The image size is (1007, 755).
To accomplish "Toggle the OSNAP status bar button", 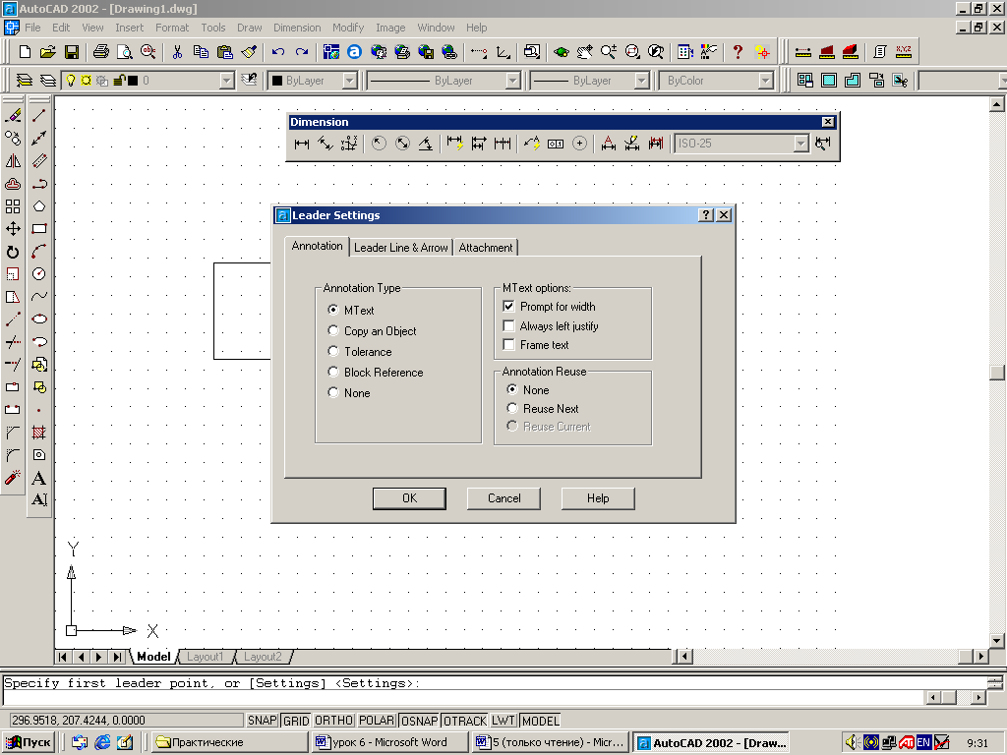I will (419, 721).
